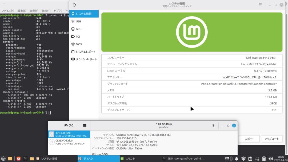Open the Linux Mint start menu
288x162 pixels.
pyautogui.click(x=3, y=159)
